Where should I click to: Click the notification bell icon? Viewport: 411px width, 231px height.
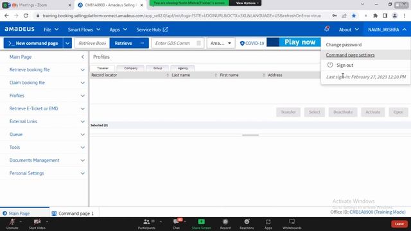click(327, 29)
